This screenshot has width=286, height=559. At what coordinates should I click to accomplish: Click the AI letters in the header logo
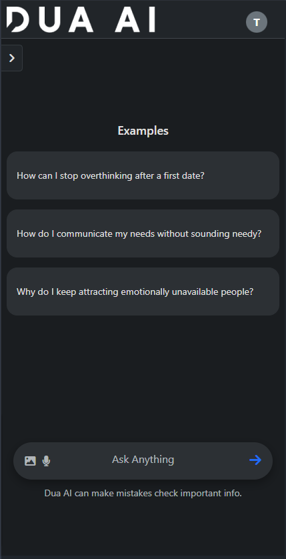point(135,19)
